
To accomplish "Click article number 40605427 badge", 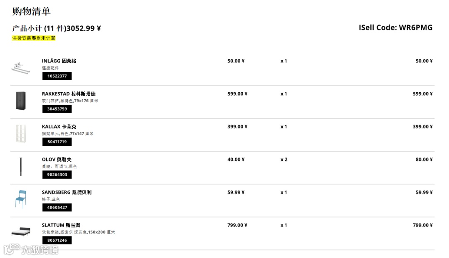I will point(57,207).
